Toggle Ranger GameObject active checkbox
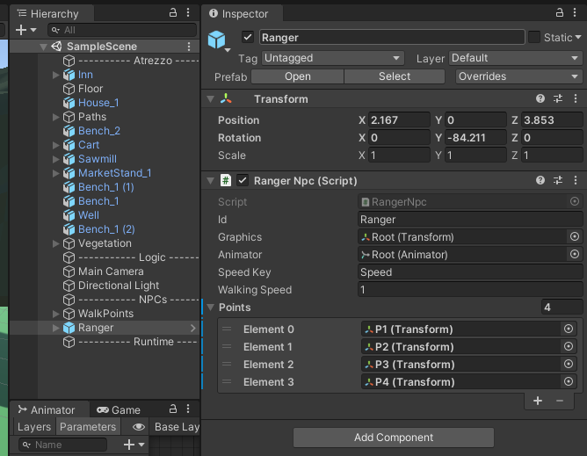Image resolution: width=587 pixels, height=456 pixels. (248, 37)
